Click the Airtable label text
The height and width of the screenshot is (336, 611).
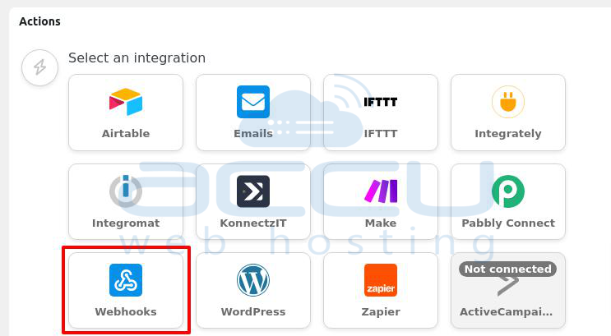pos(126,133)
